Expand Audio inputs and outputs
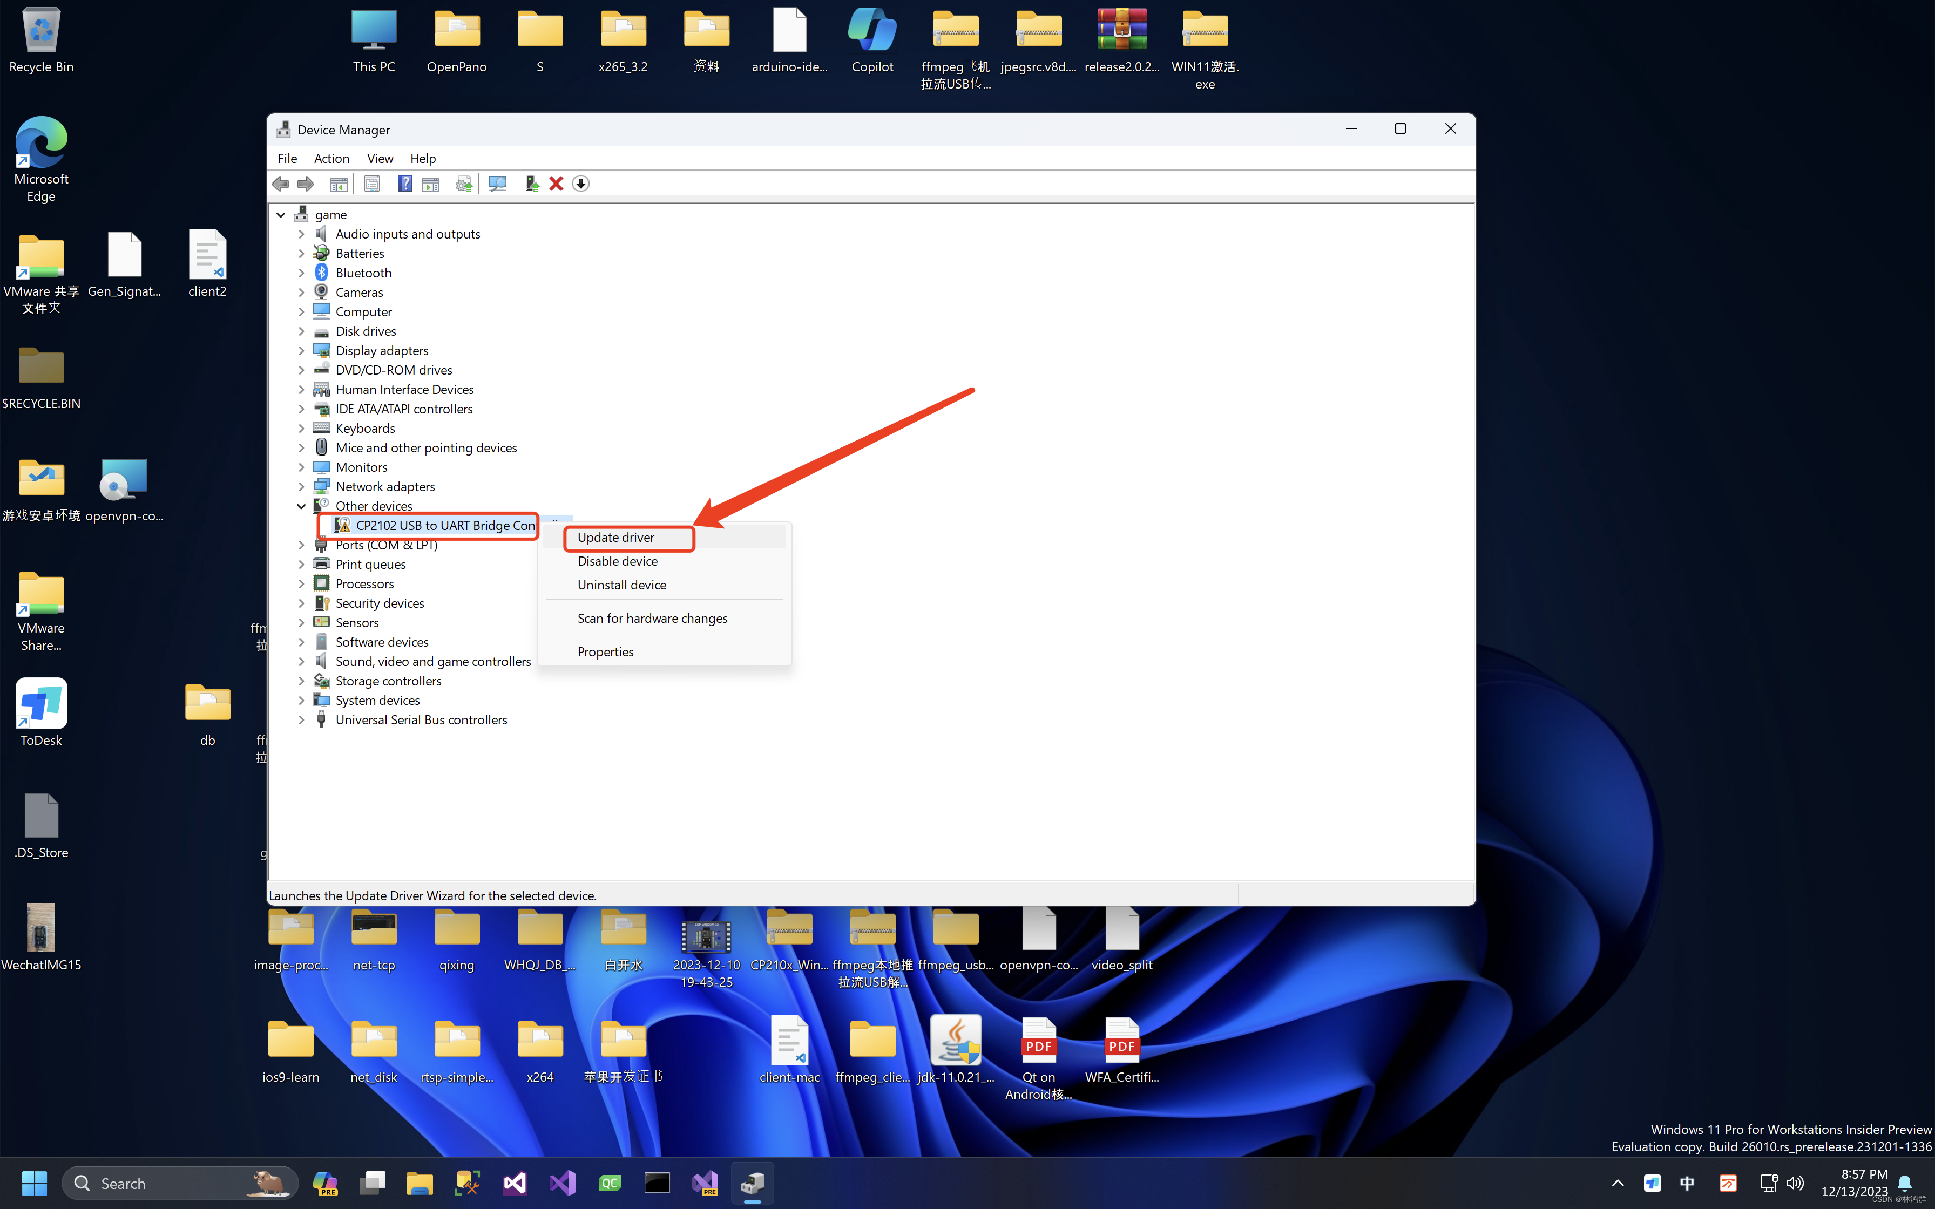The height and width of the screenshot is (1209, 1935). point(301,234)
